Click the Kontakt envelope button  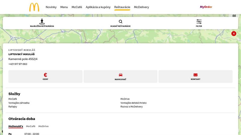coord(196,76)
